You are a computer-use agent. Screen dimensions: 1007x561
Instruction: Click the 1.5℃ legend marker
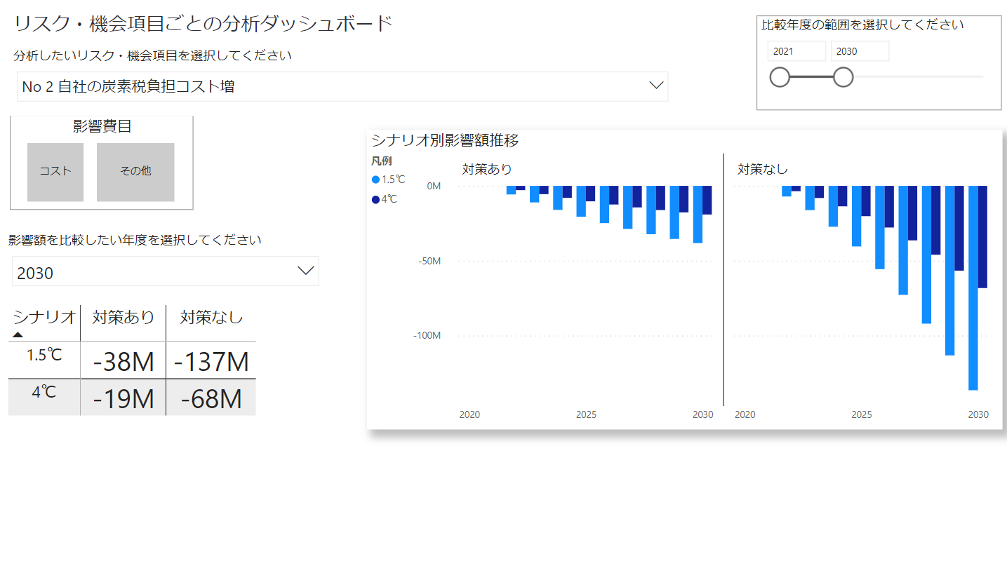pos(375,180)
